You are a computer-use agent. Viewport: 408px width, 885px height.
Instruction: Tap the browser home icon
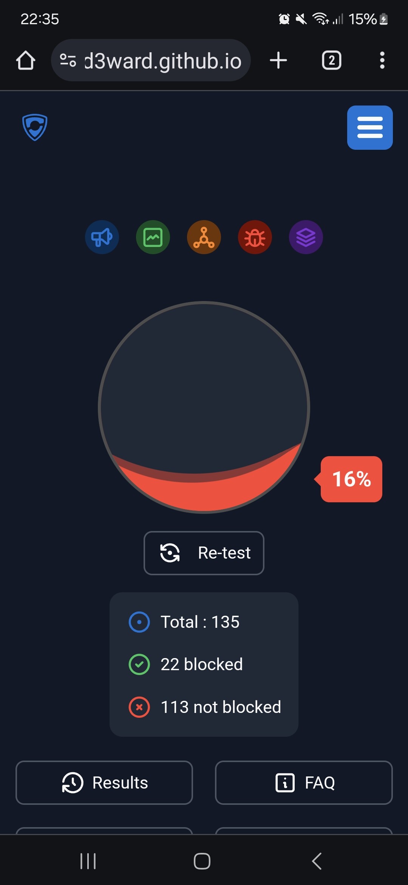26,61
